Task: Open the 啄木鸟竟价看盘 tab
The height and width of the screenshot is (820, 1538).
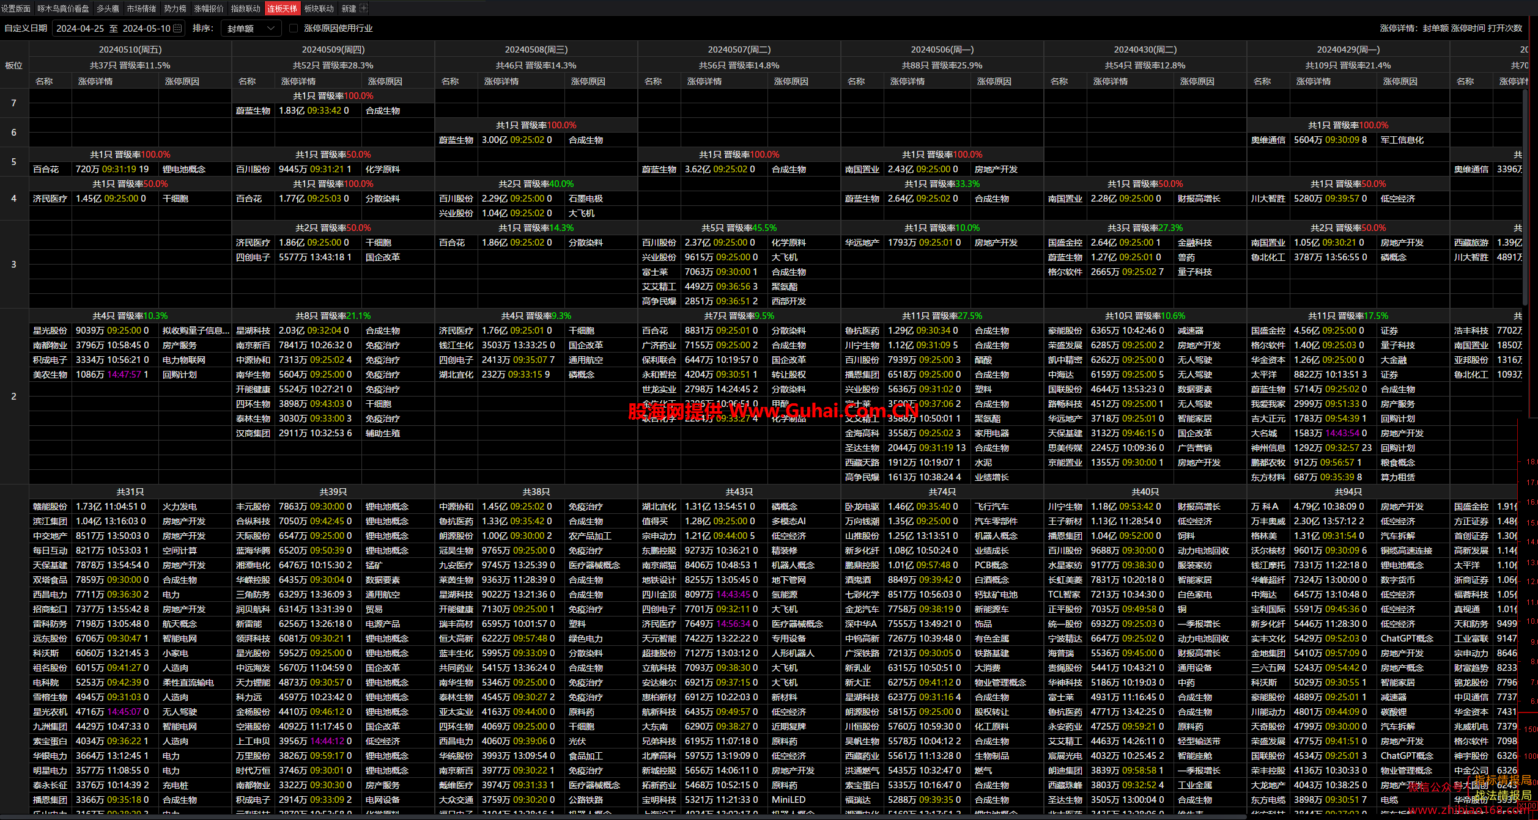Action: [x=63, y=9]
